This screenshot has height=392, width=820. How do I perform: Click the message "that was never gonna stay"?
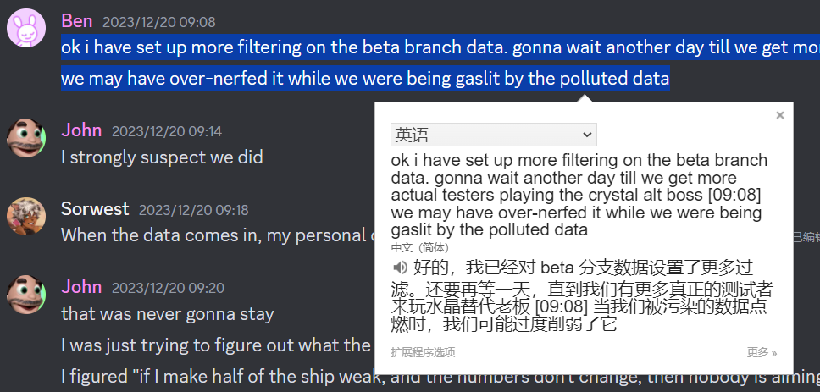coord(167,314)
